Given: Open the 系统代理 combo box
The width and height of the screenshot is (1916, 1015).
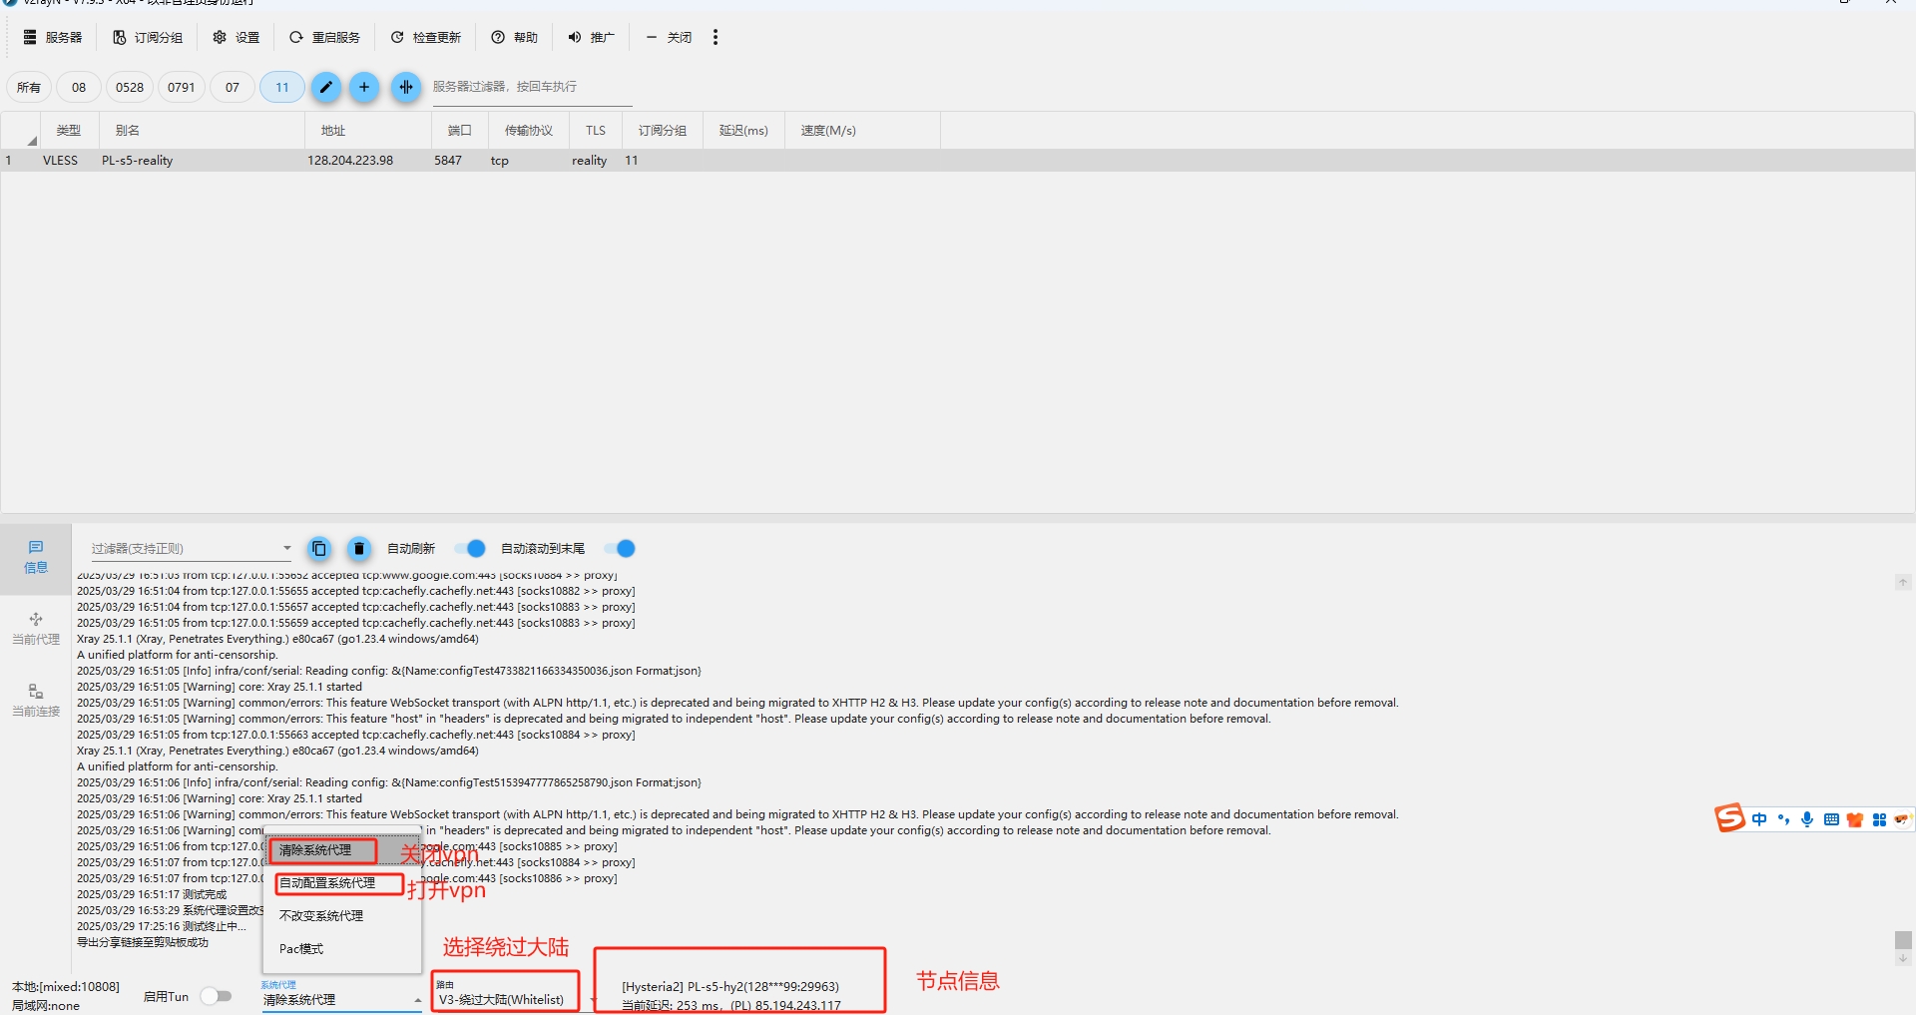Looking at the screenshot, I should click(x=341, y=999).
